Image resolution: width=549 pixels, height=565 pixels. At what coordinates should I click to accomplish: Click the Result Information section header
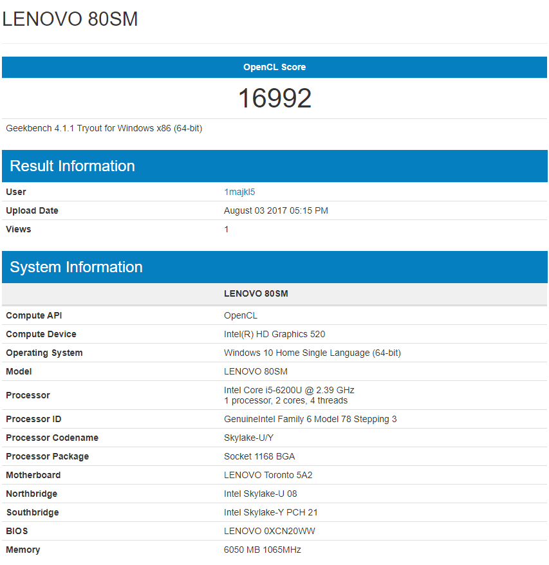pos(72,166)
